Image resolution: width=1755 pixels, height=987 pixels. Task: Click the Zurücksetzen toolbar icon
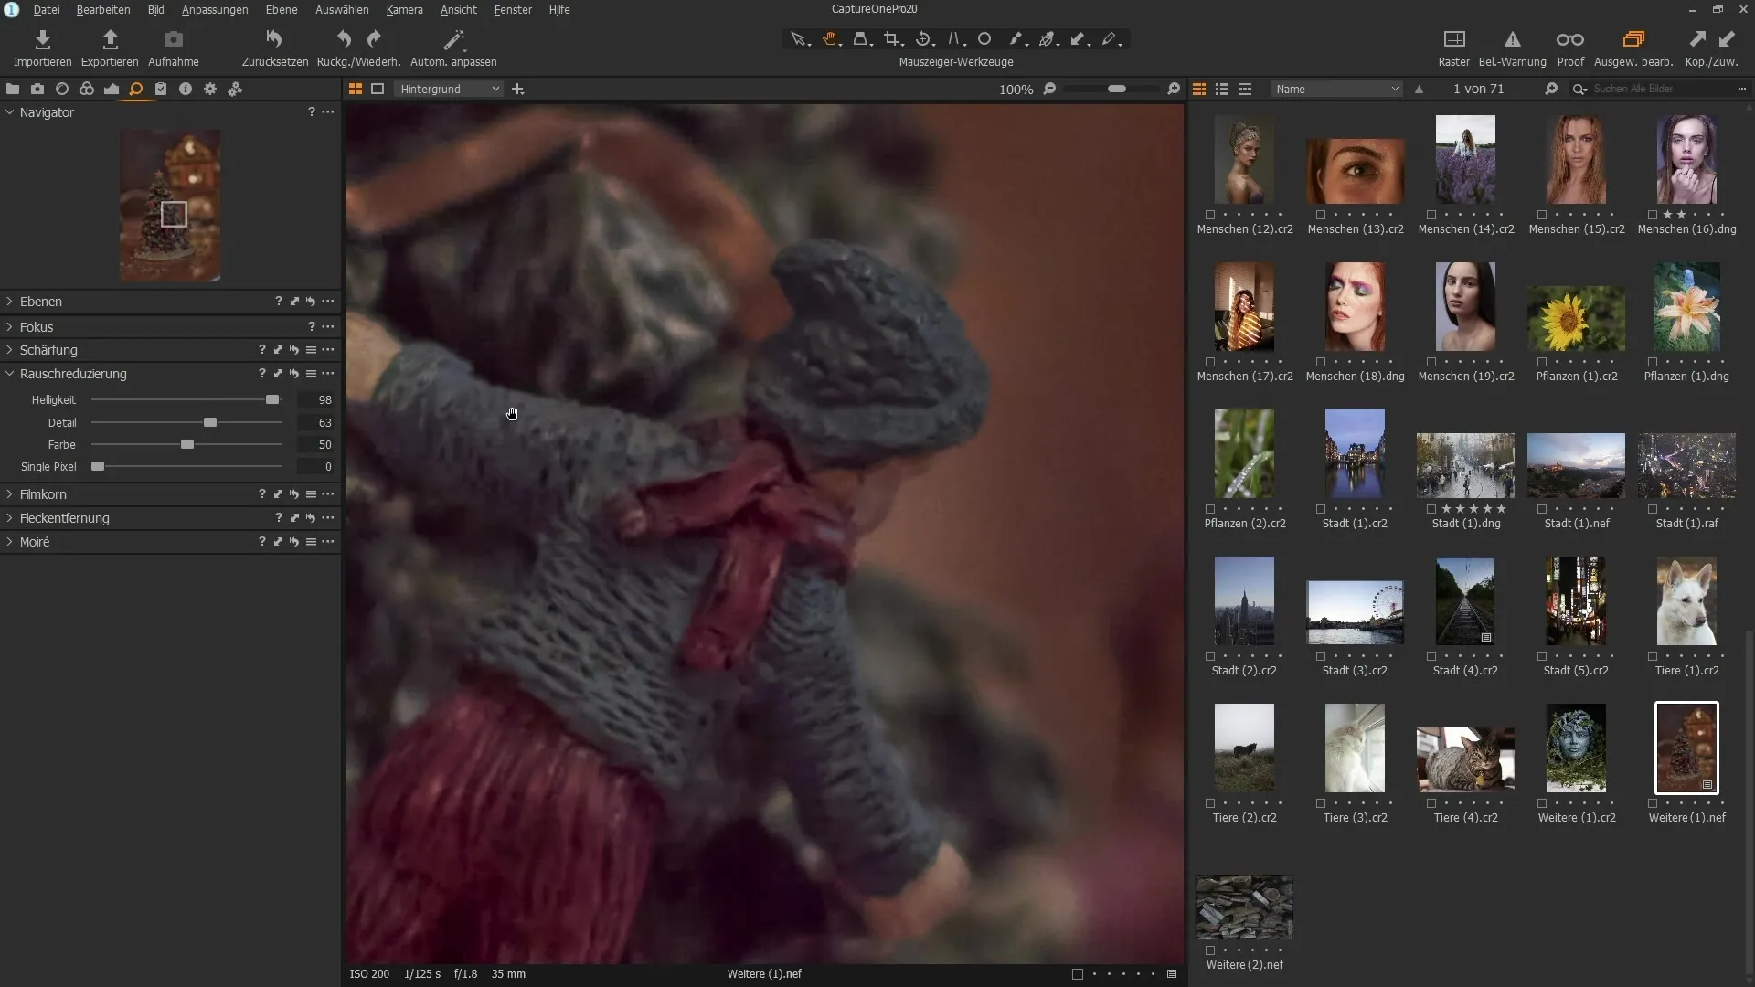coord(274,39)
